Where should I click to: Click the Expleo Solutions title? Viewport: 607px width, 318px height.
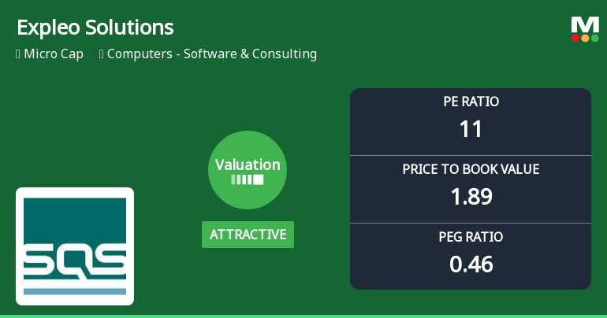click(x=95, y=28)
